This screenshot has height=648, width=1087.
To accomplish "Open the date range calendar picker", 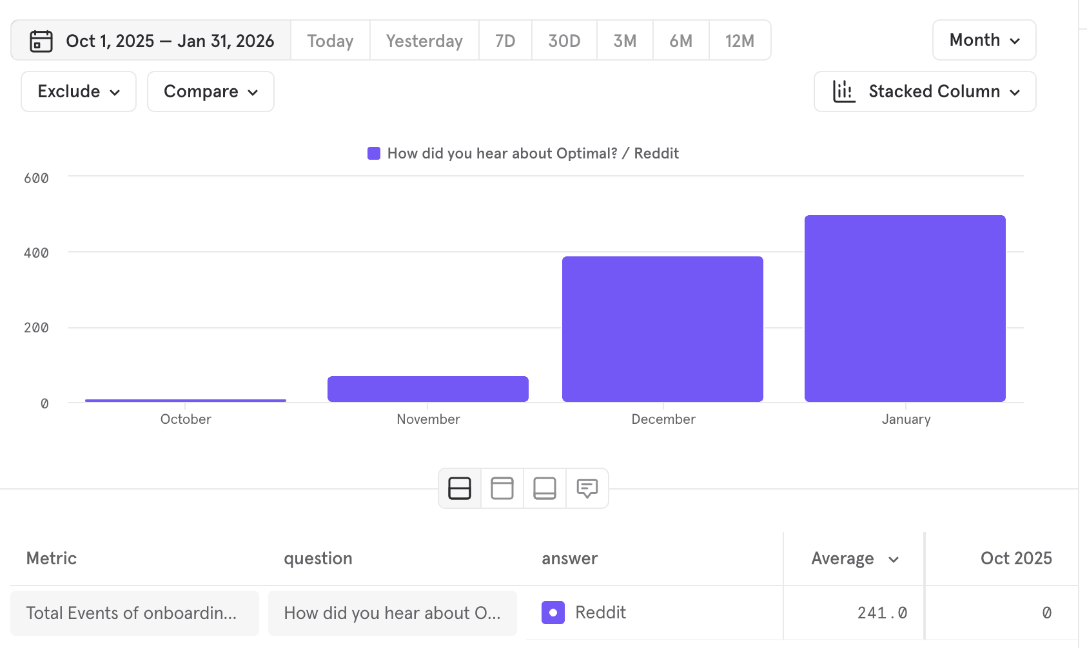I will (x=41, y=41).
